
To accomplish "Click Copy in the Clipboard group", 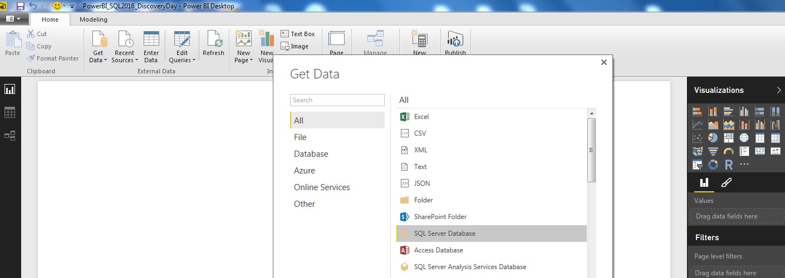I will point(39,46).
